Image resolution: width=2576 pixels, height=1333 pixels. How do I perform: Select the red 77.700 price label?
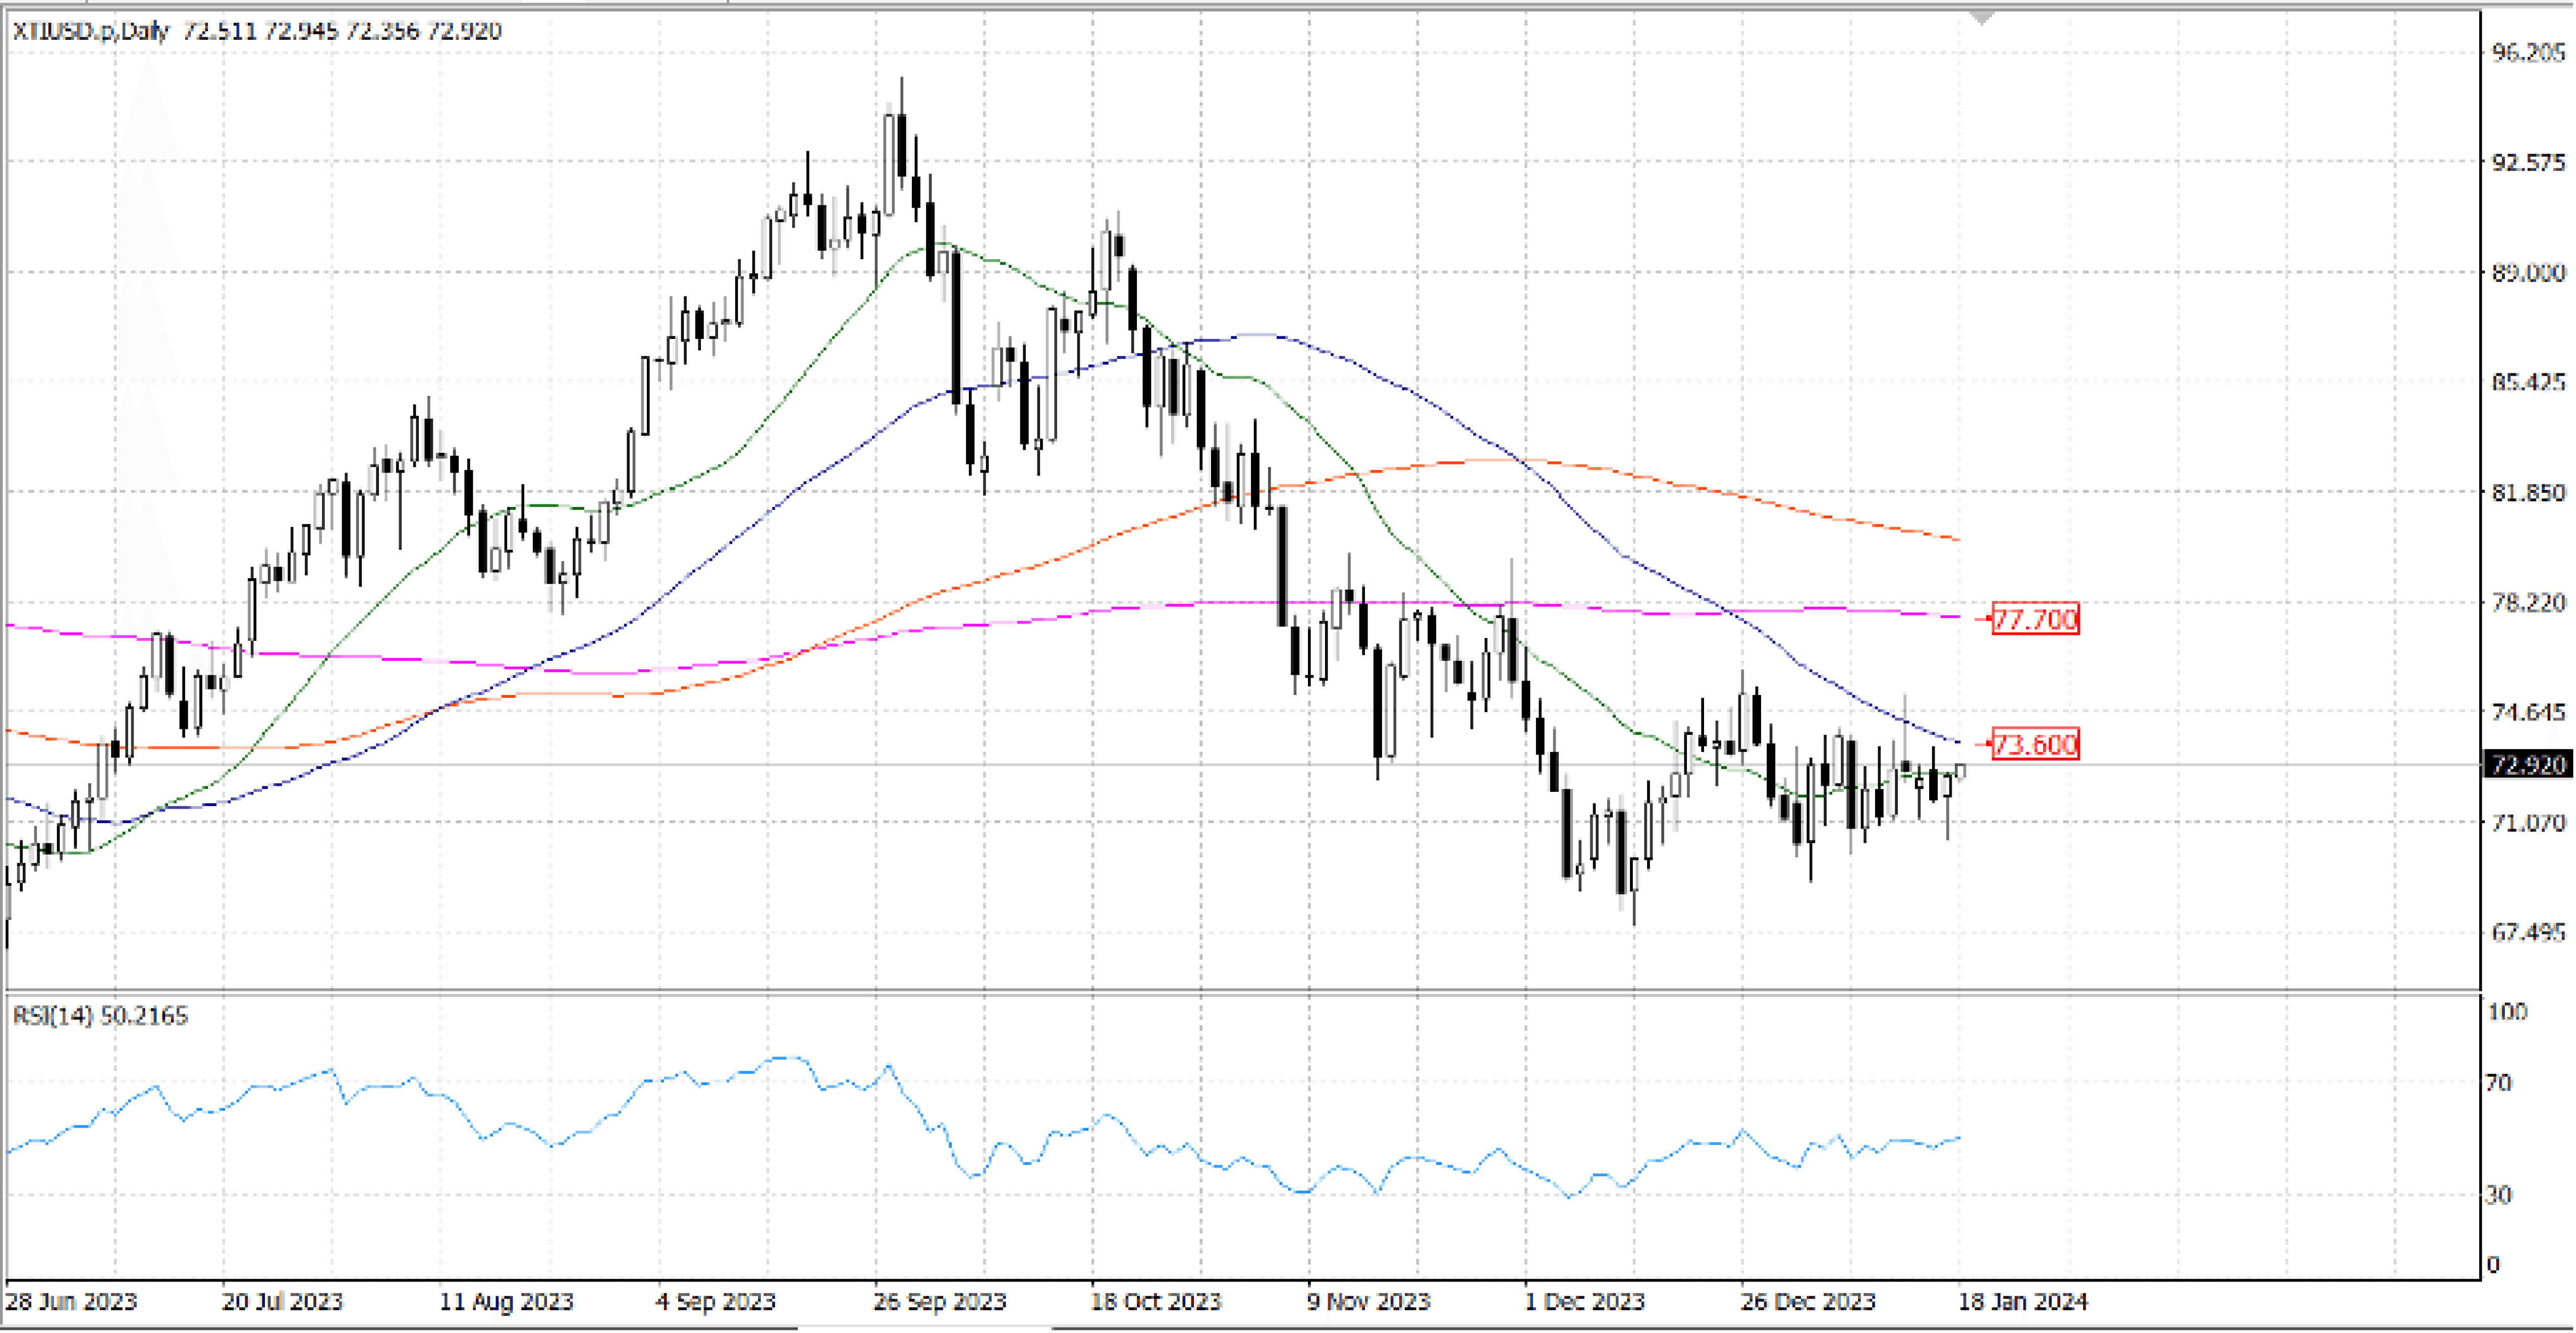click(x=2035, y=619)
